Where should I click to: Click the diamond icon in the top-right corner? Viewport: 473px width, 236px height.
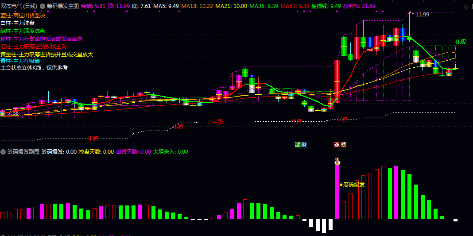(x=466, y=6)
